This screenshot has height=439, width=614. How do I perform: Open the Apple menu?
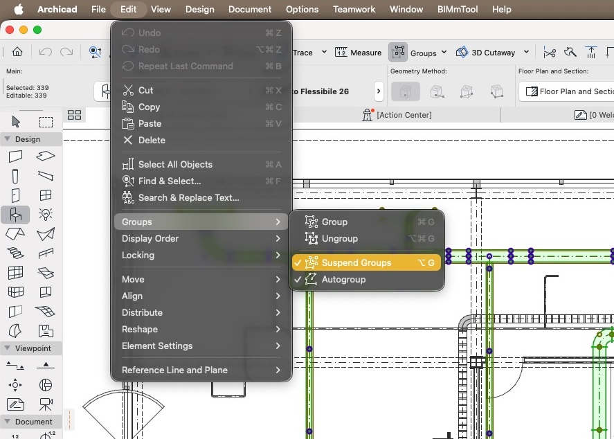click(18, 10)
